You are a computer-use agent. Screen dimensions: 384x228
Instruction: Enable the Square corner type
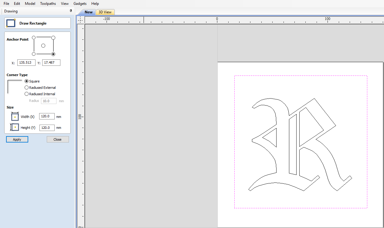26,81
